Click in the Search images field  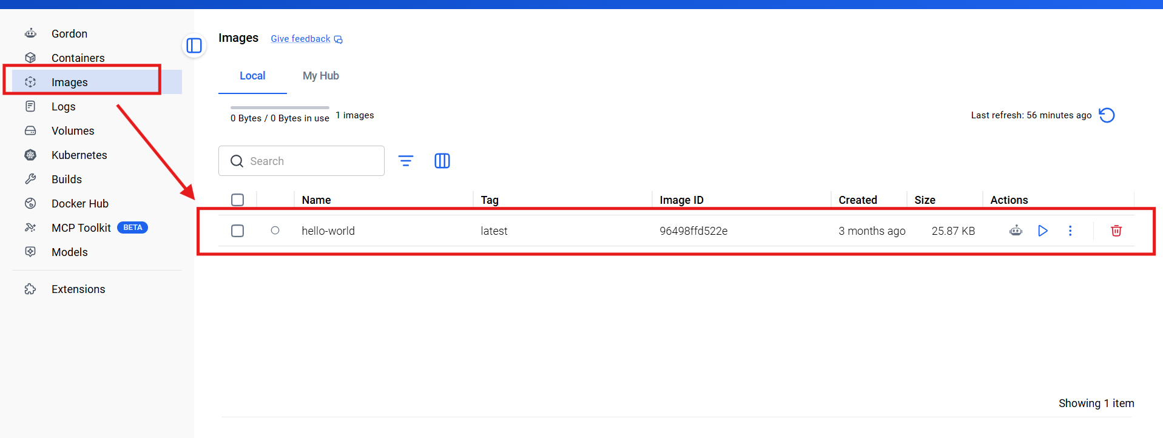[302, 161]
